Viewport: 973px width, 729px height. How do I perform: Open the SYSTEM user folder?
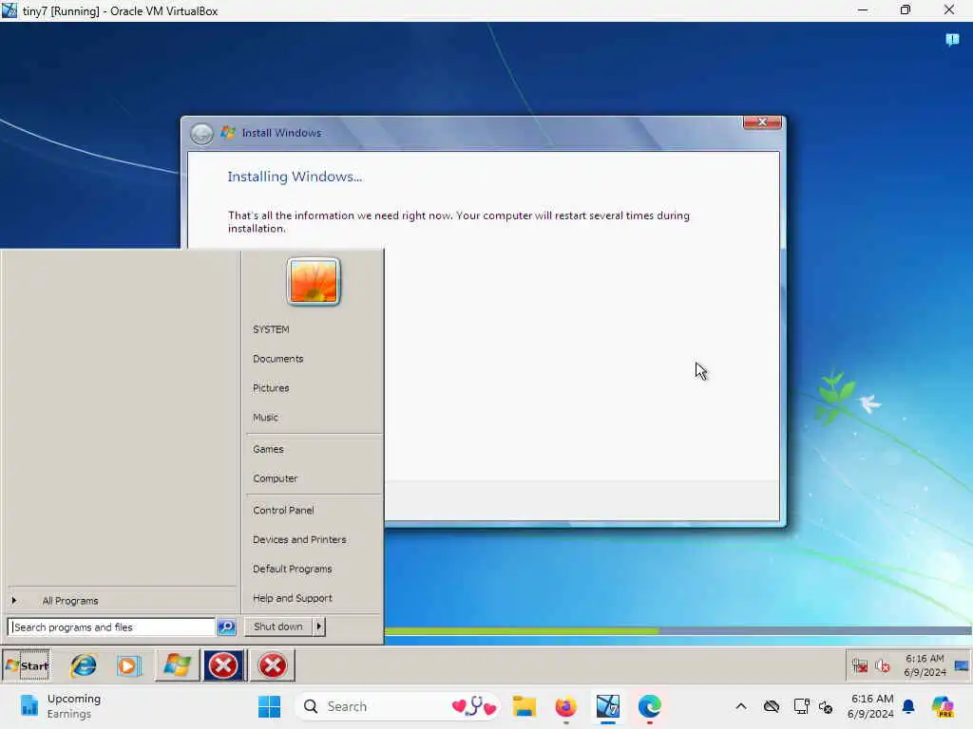pos(271,329)
